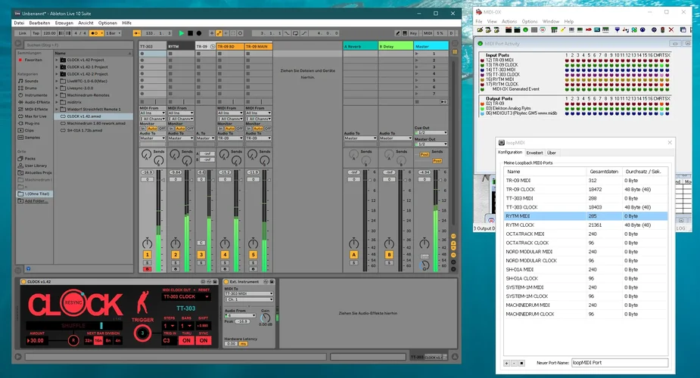Solo track 2 with its S button
Viewport: 700px width, 378px height.
click(176, 263)
